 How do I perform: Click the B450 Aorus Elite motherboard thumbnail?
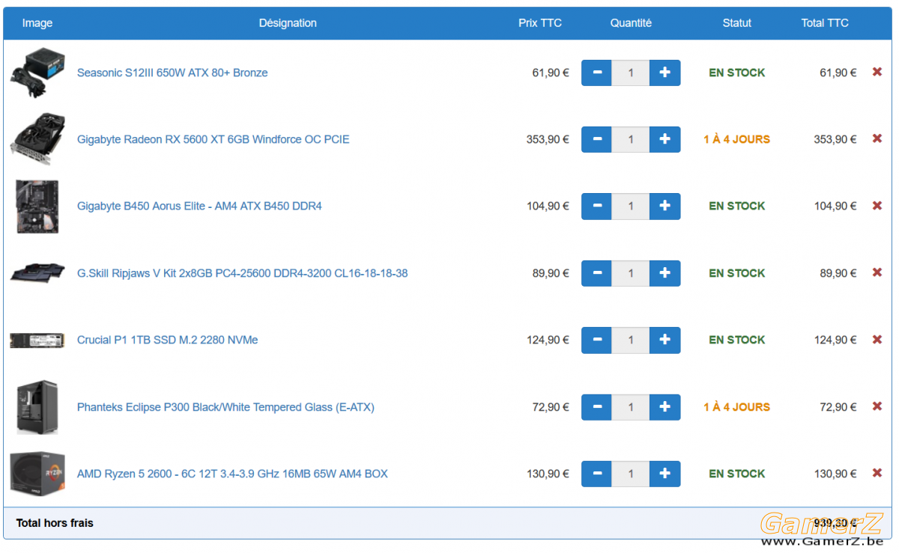coord(37,206)
